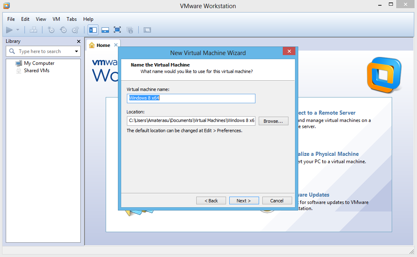417x257 pixels.
Task: Click the Full Screen mode icon
Action: 117,30
